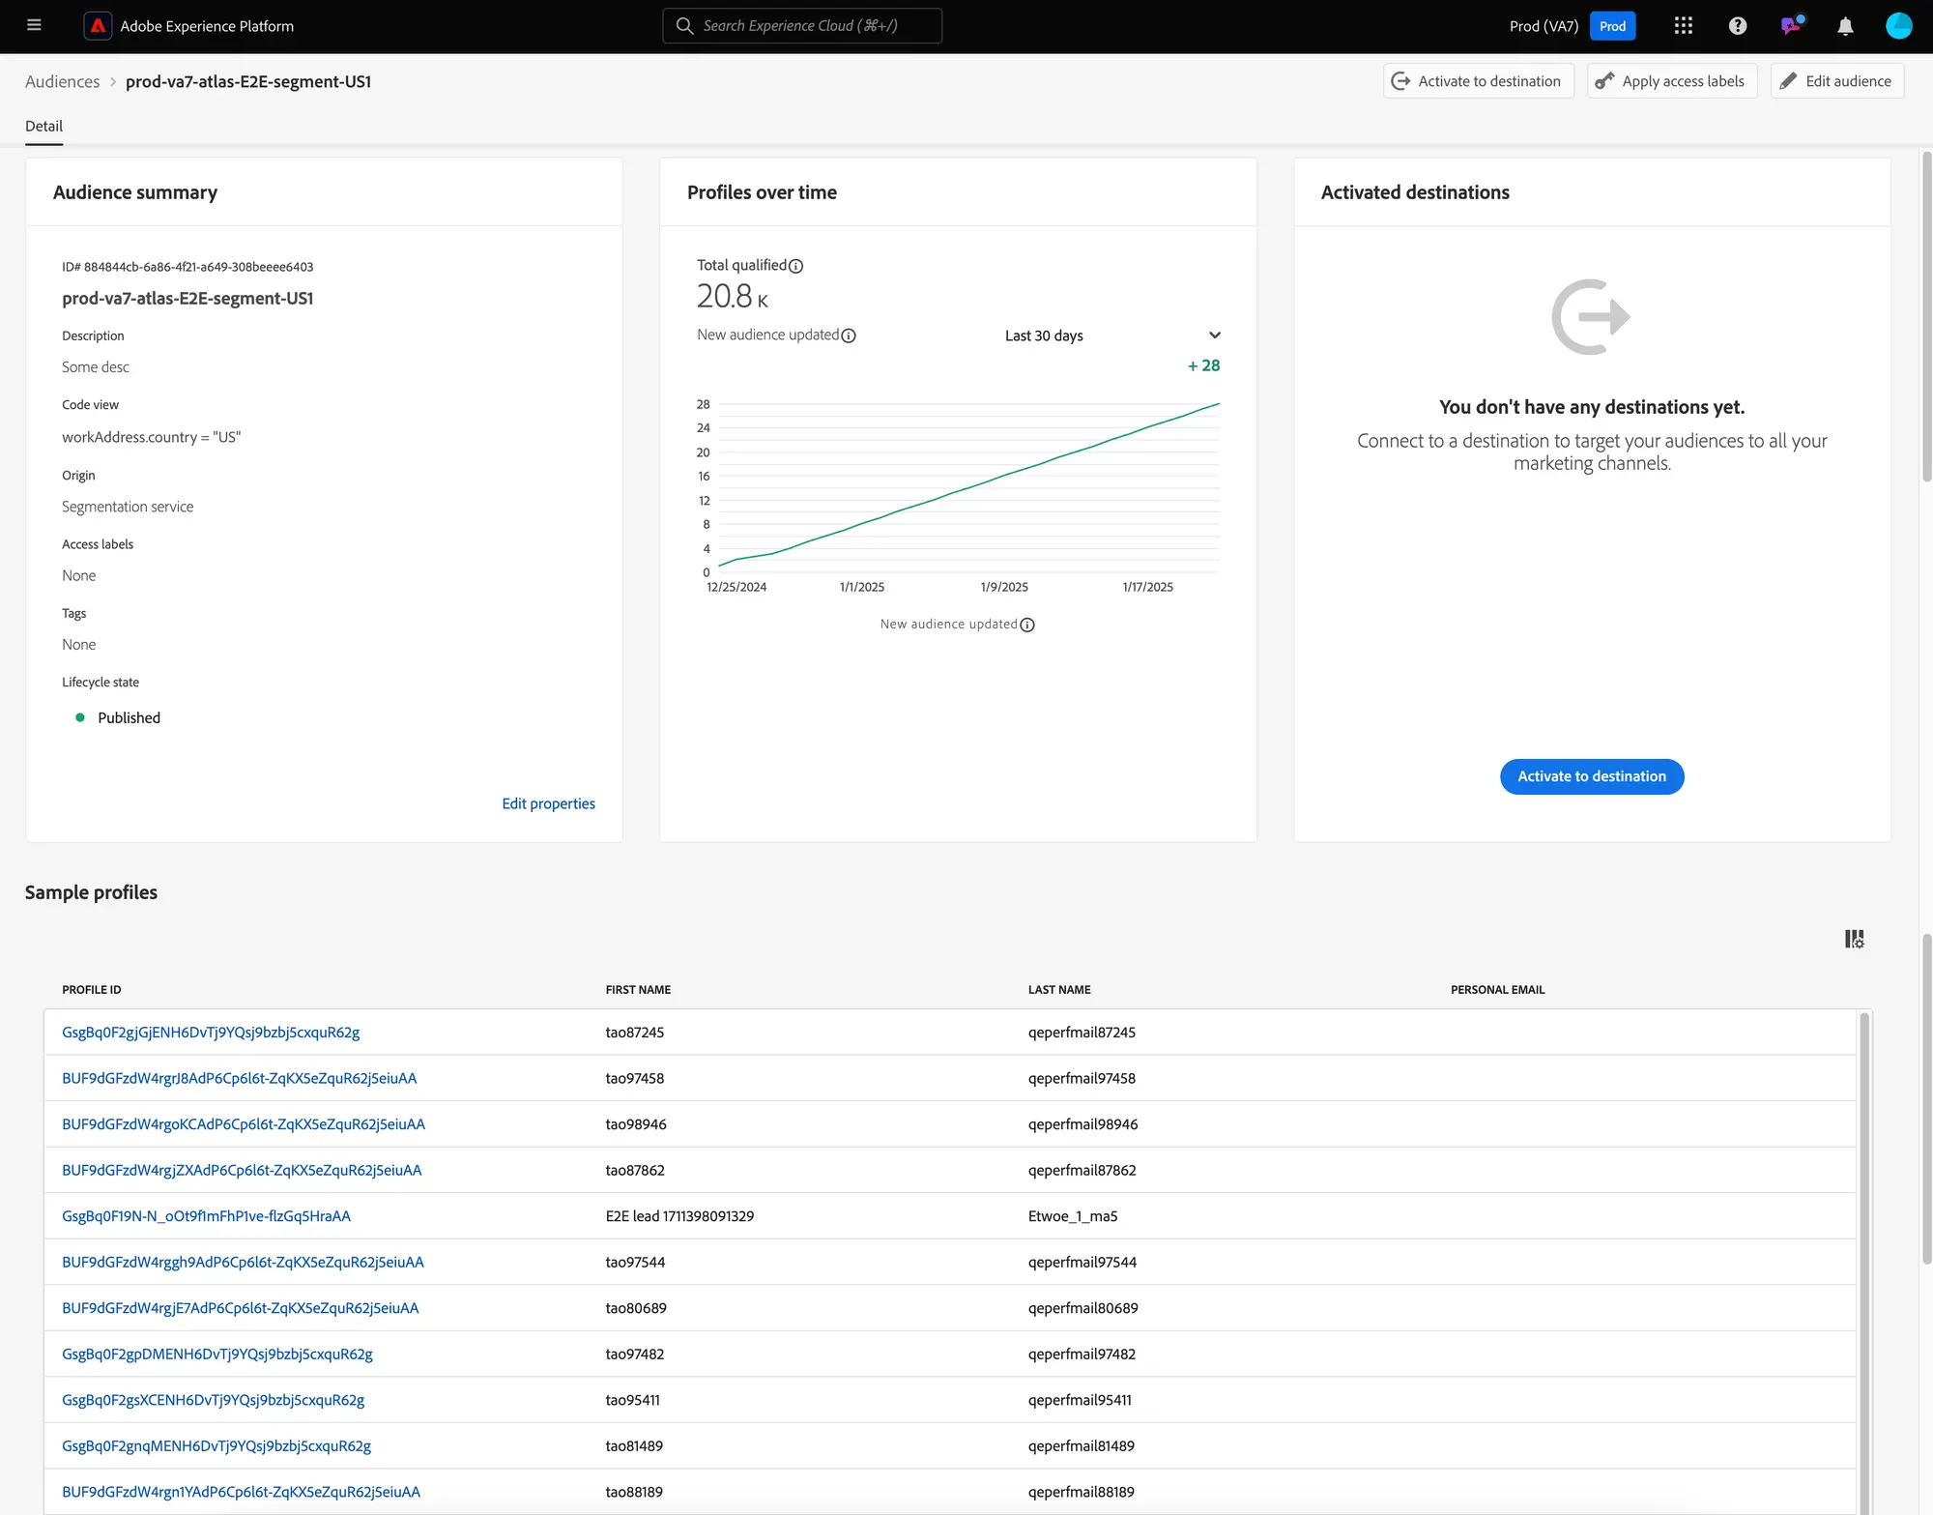Click first name cell tao95411
This screenshot has width=1933, height=1515.
click(x=632, y=1400)
